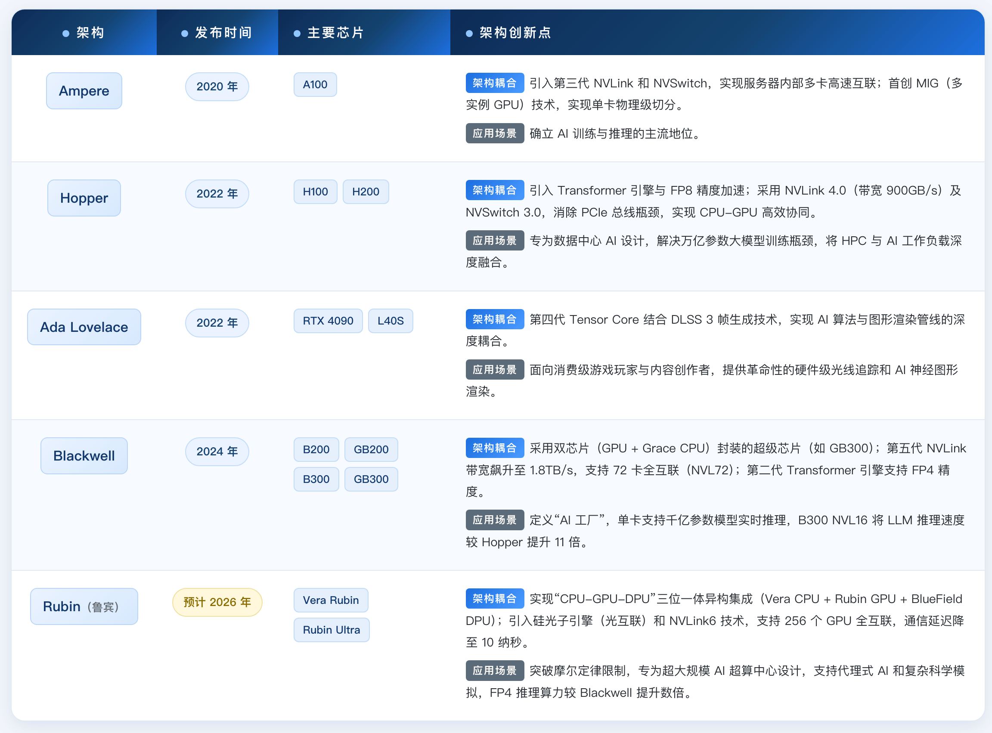The image size is (992, 733).
Task: Click the Vera Rubin chip tag
Action: coord(331,600)
